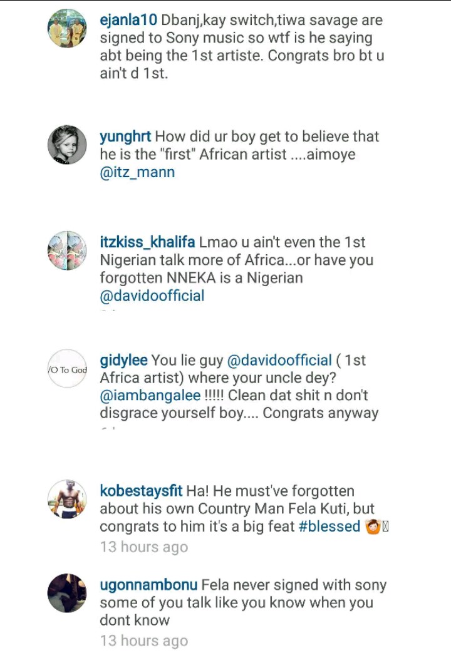
Task: Visit the ugonnambonu username profile
Action: (149, 586)
